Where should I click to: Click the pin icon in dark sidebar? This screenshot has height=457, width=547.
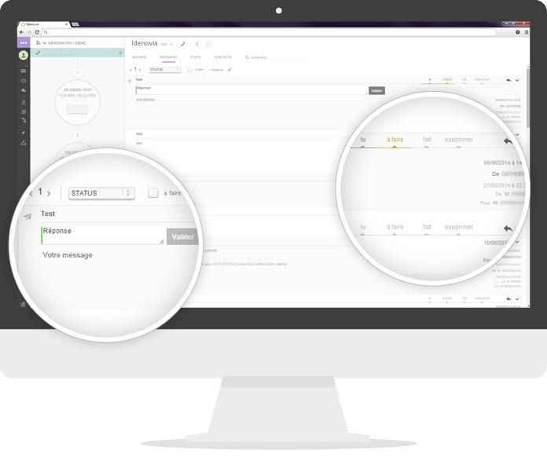pos(24,133)
